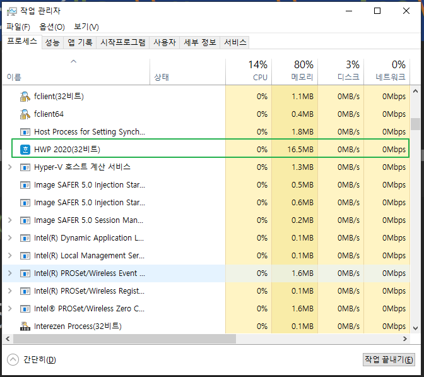Expand Intel(R) Dynamic Application L row
The width and height of the screenshot is (424, 377).
click(x=10, y=238)
